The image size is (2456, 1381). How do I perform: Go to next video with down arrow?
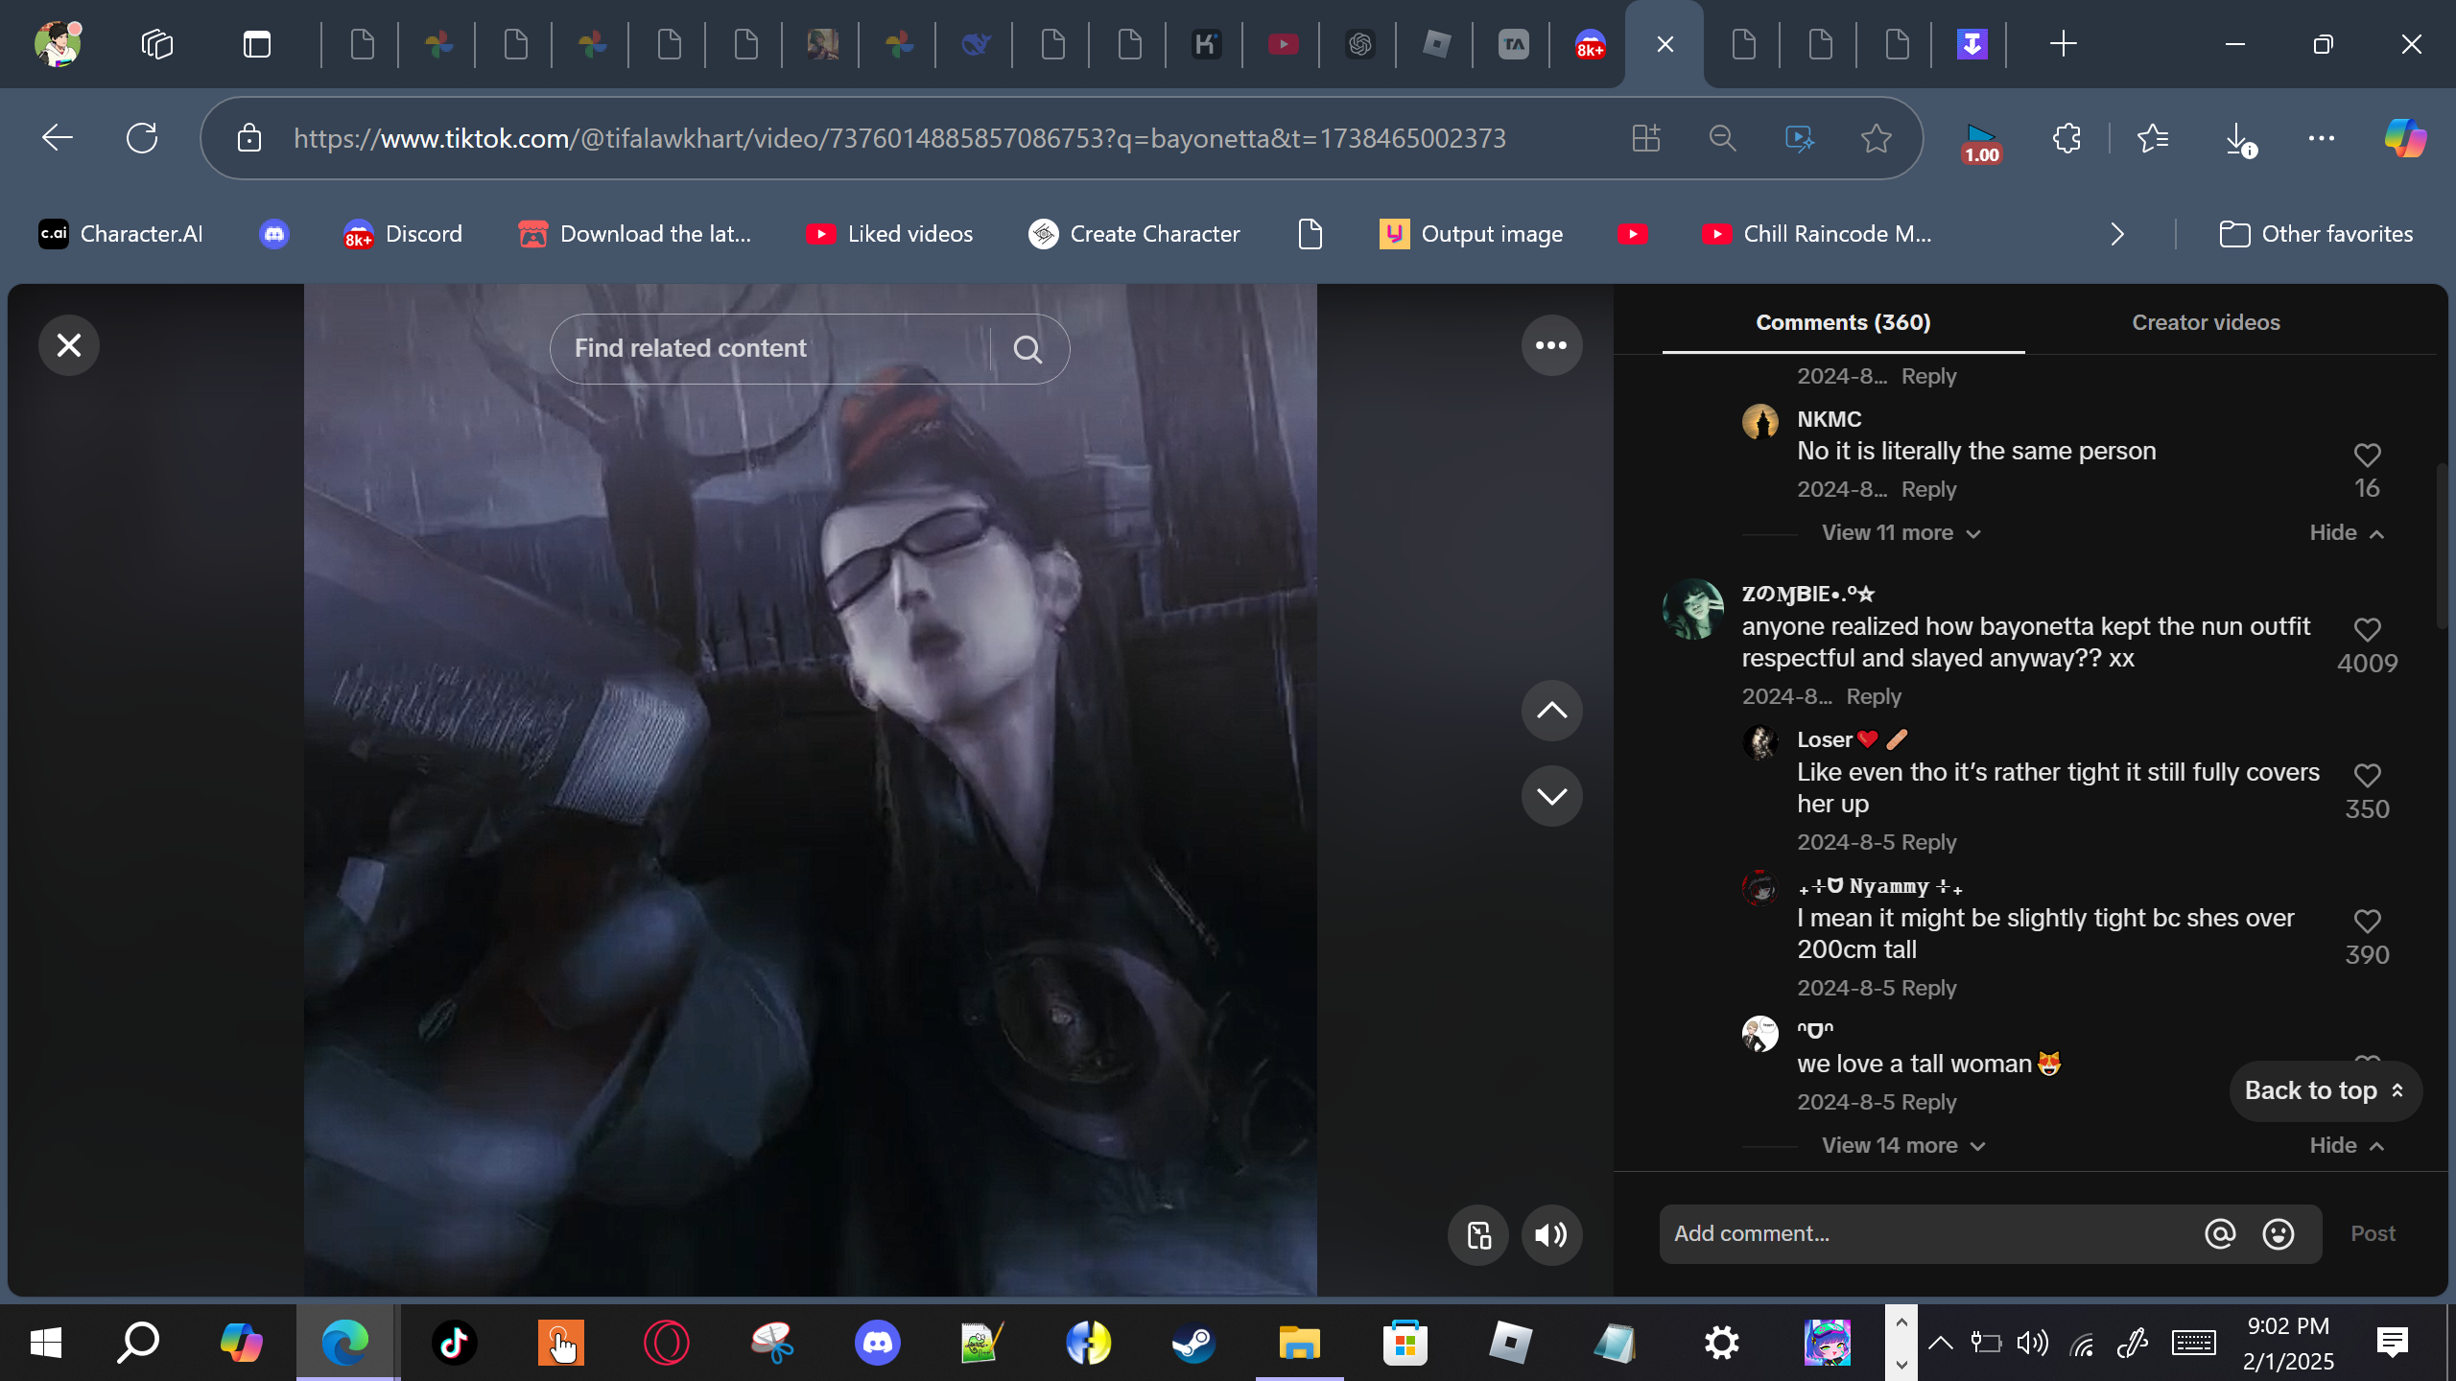tap(1551, 796)
